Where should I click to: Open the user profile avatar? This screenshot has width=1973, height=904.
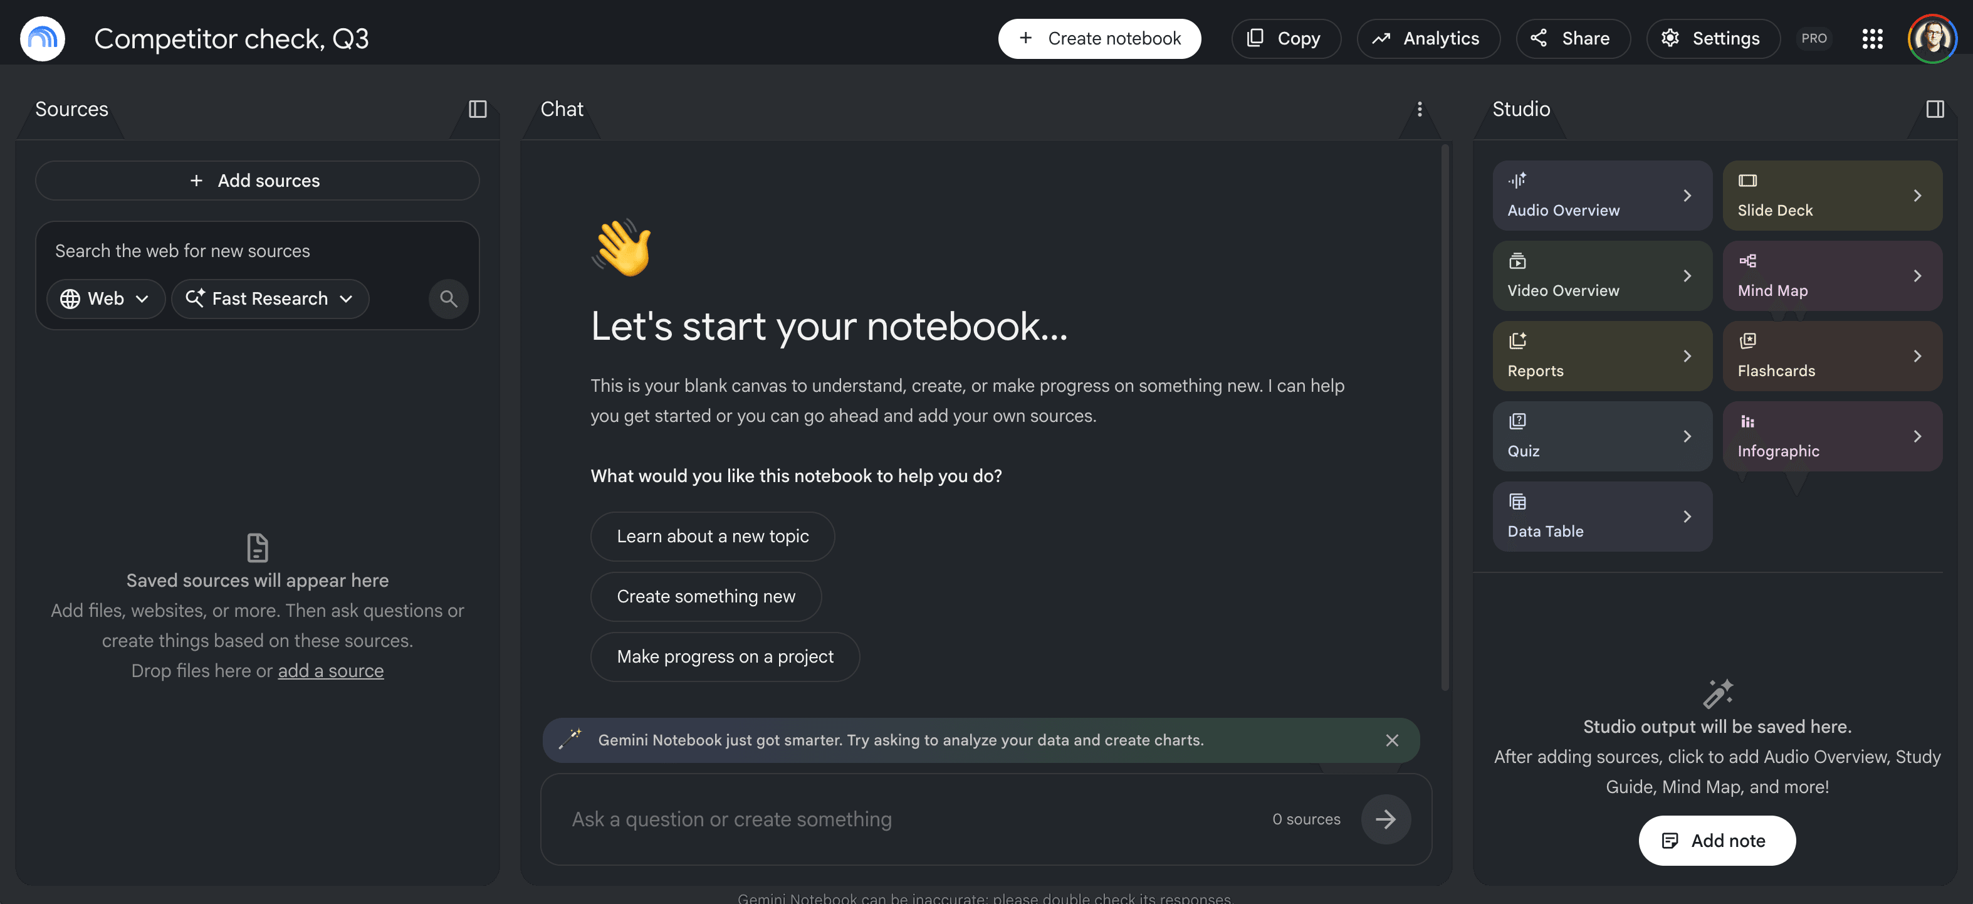1932,38
